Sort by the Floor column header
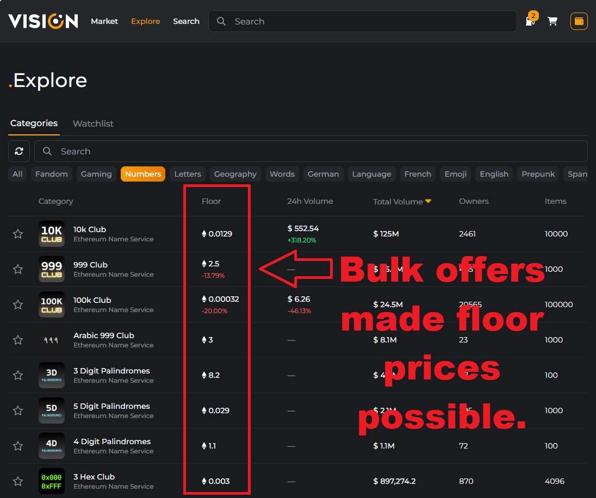The width and height of the screenshot is (596, 498). (211, 201)
